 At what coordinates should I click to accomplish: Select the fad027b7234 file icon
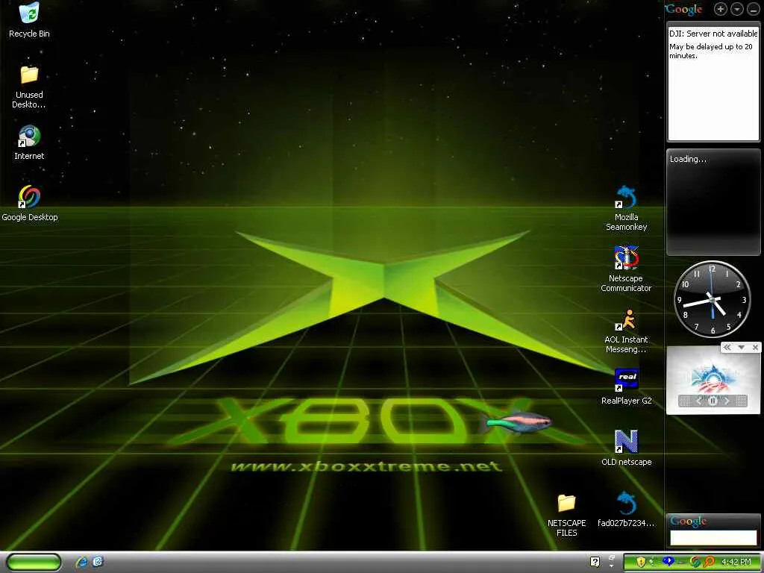click(x=626, y=503)
